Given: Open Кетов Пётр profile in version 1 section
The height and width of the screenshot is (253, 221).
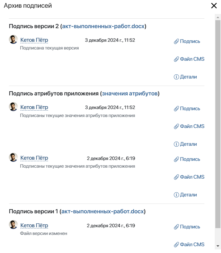Looking at the screenshot, I should (x=34, y=225).
